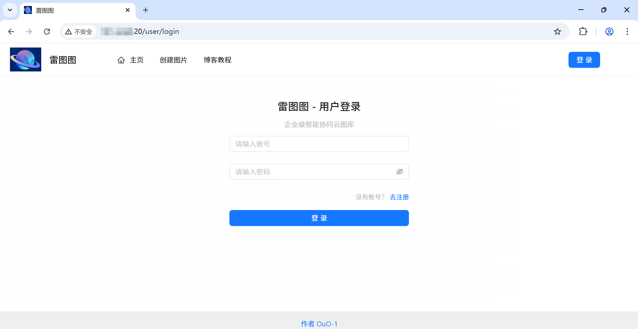
Task: Focus the 请输入账号 account field
Action: pyautogui.click(x=319, y=144)
